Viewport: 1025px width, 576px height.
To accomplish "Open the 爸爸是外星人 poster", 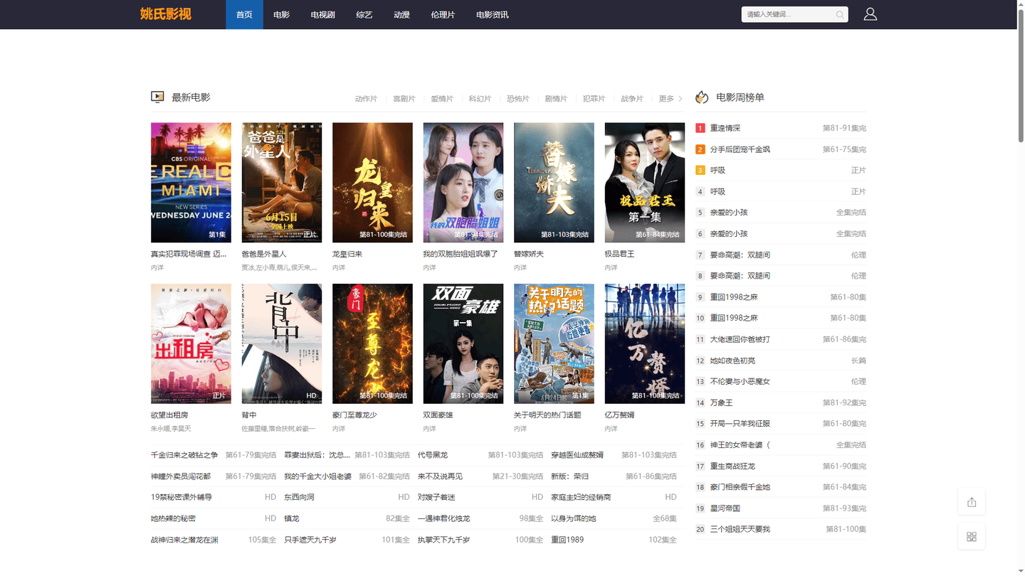I will 282,183.
